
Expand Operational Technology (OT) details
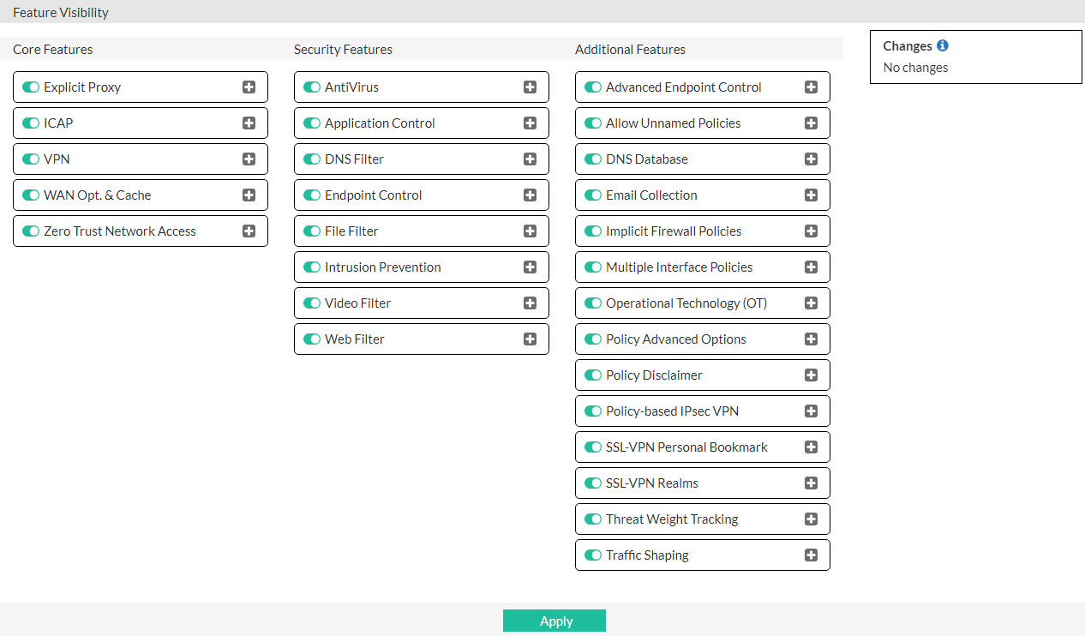[811, 303]
